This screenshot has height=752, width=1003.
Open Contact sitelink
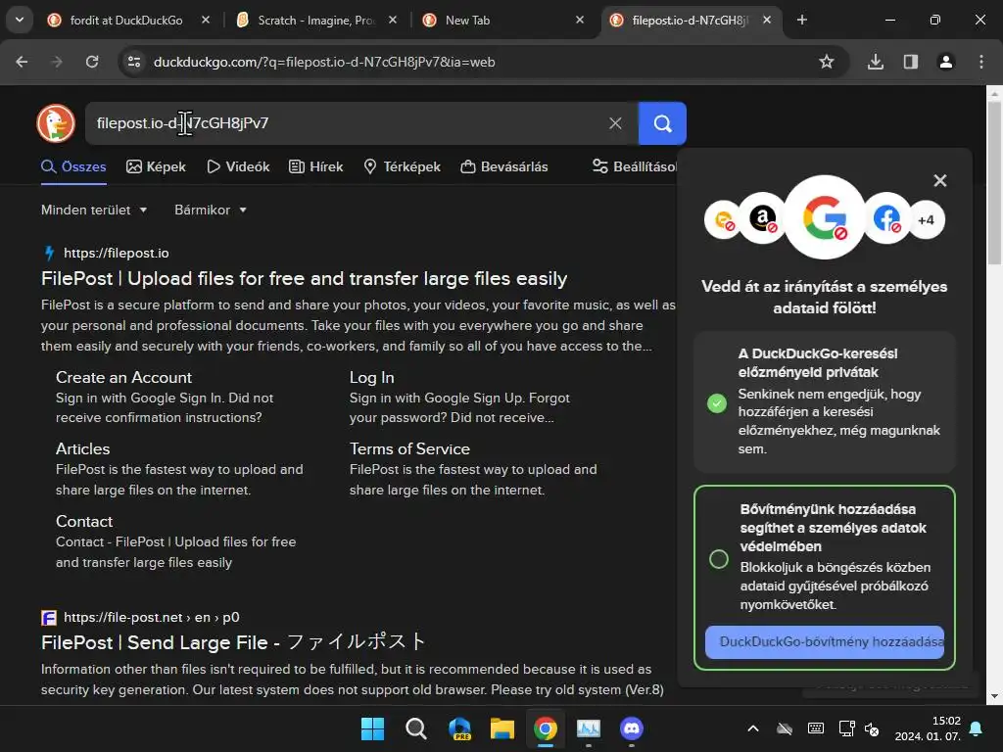tap(84, 521)
